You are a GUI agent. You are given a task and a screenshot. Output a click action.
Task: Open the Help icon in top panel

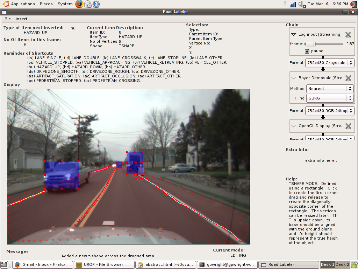96,4
